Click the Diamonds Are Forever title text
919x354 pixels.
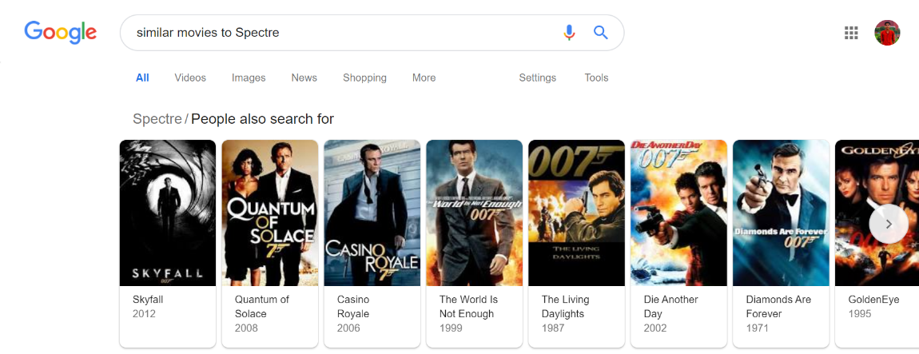778,307
